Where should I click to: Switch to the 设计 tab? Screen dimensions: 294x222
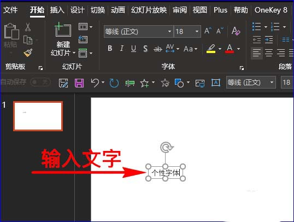tap(78, 10)
